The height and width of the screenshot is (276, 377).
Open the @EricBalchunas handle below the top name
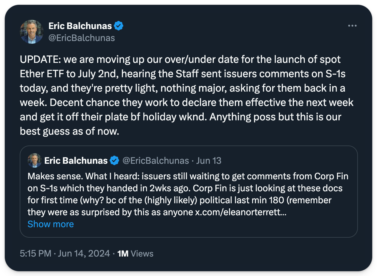[82, 38]
